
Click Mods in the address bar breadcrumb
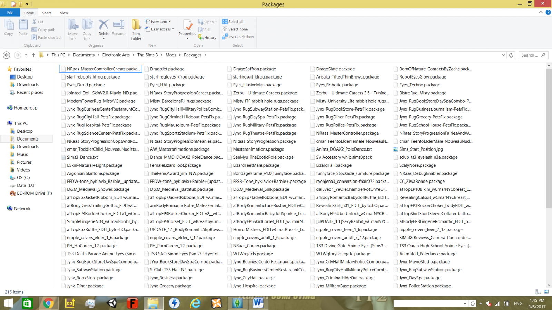171,55
